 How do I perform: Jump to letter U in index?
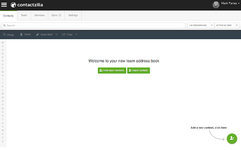click(x=3, y=123)
